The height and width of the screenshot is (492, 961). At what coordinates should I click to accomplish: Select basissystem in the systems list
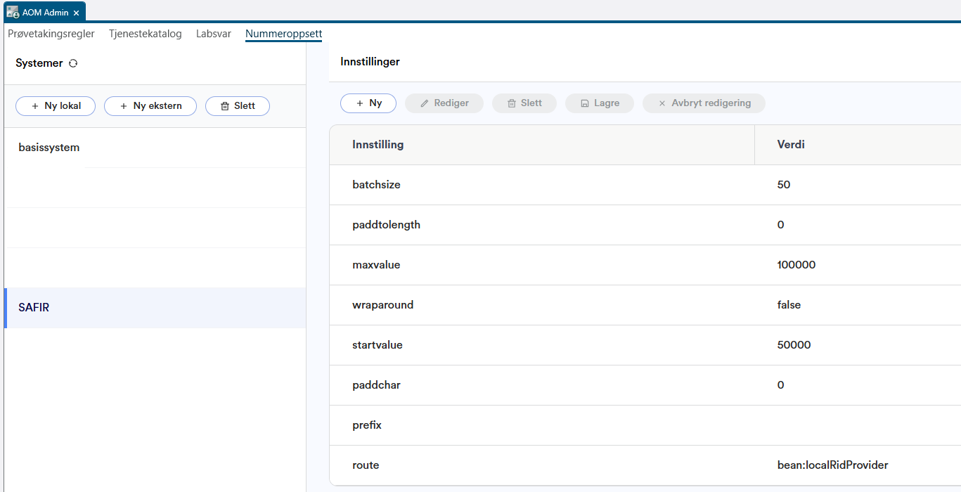[49, 148]
